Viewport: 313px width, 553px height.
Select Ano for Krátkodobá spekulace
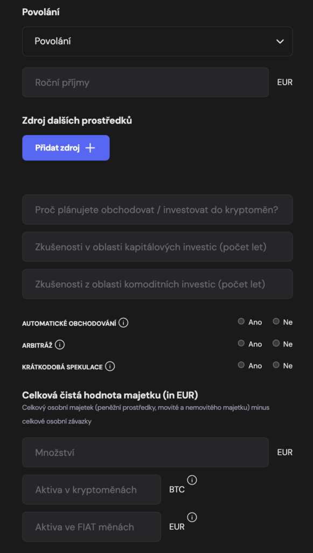tap(241, 365)
